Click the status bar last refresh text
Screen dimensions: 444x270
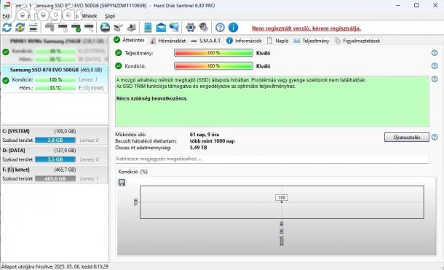[55, 266]
